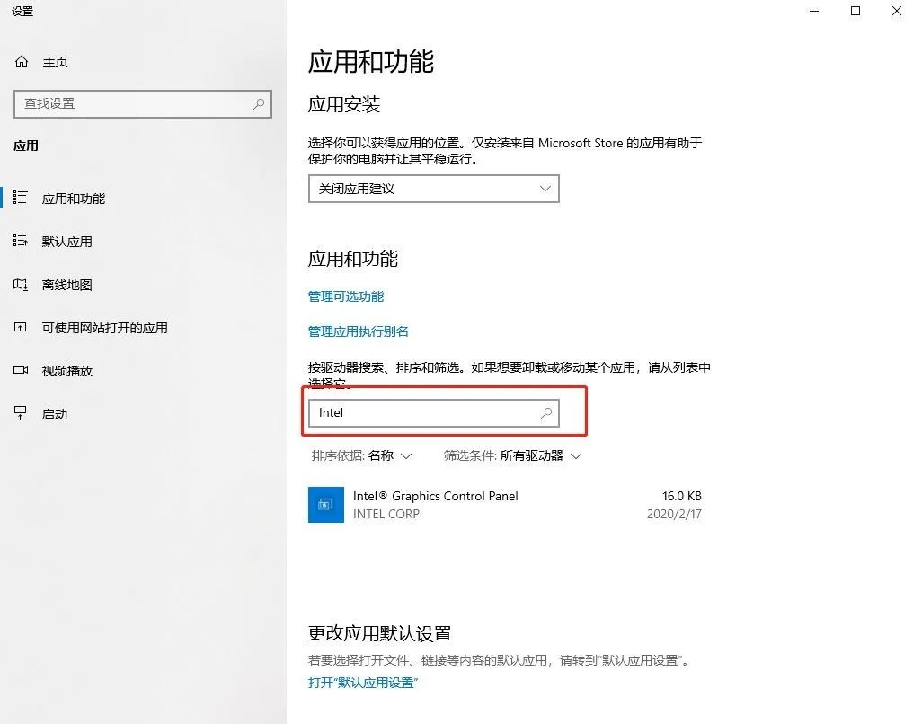
Task: Click the 启动 startup icon
Action: 21,414
